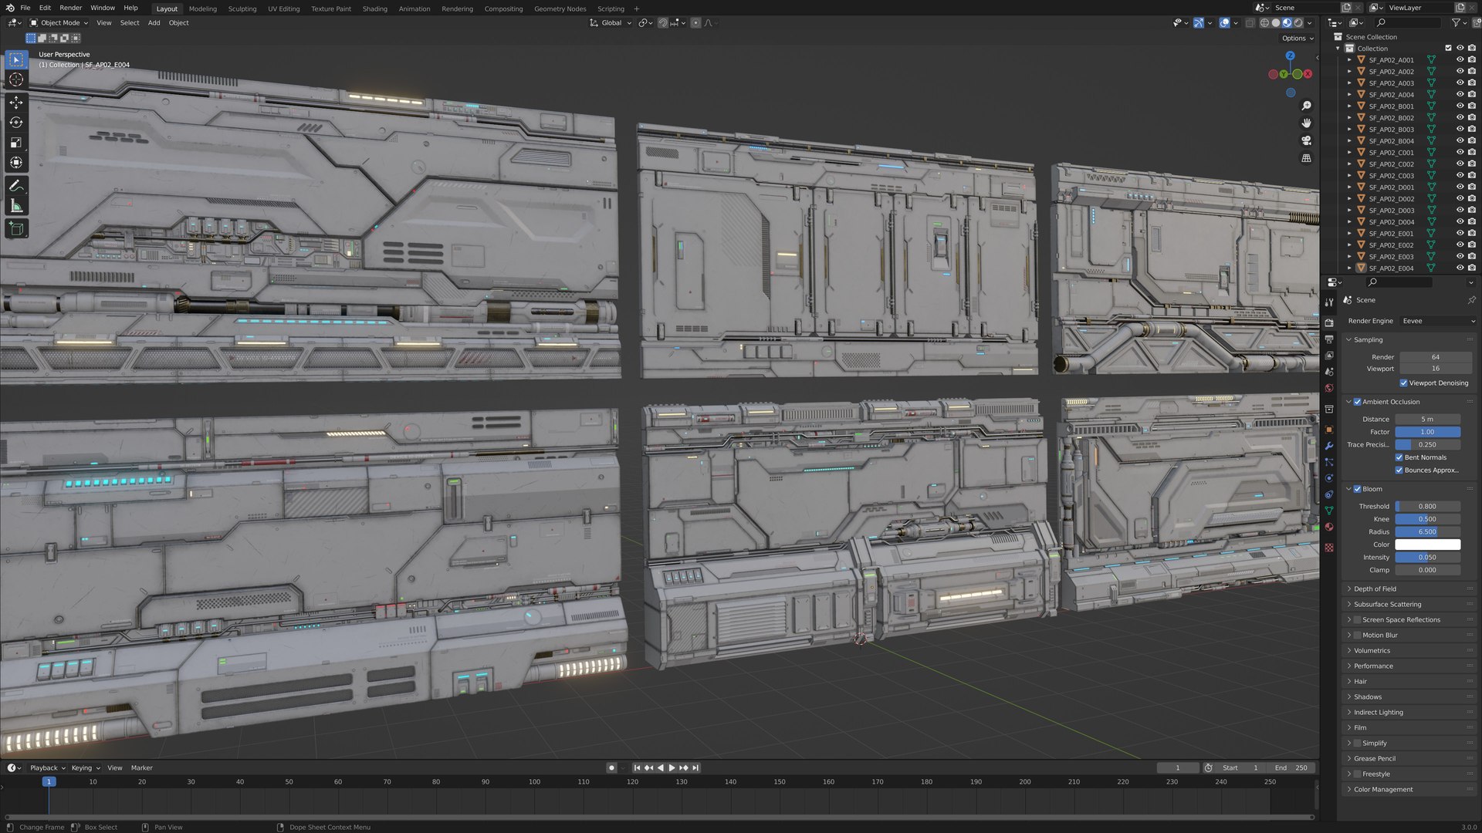Toggle camera view icon in viewport

click(1306, 140)
